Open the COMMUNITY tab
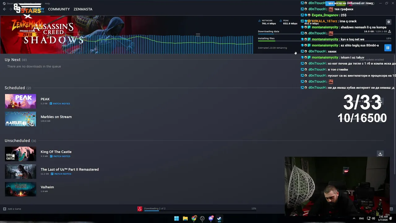This screenshot has width=396, height=223. tap(59, 9)
